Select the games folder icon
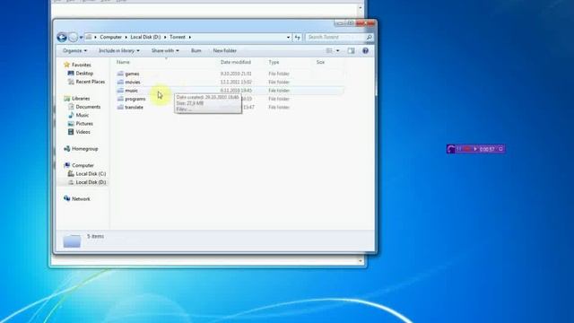The width and height of the screenshot is (574, 323). [120, 74]
